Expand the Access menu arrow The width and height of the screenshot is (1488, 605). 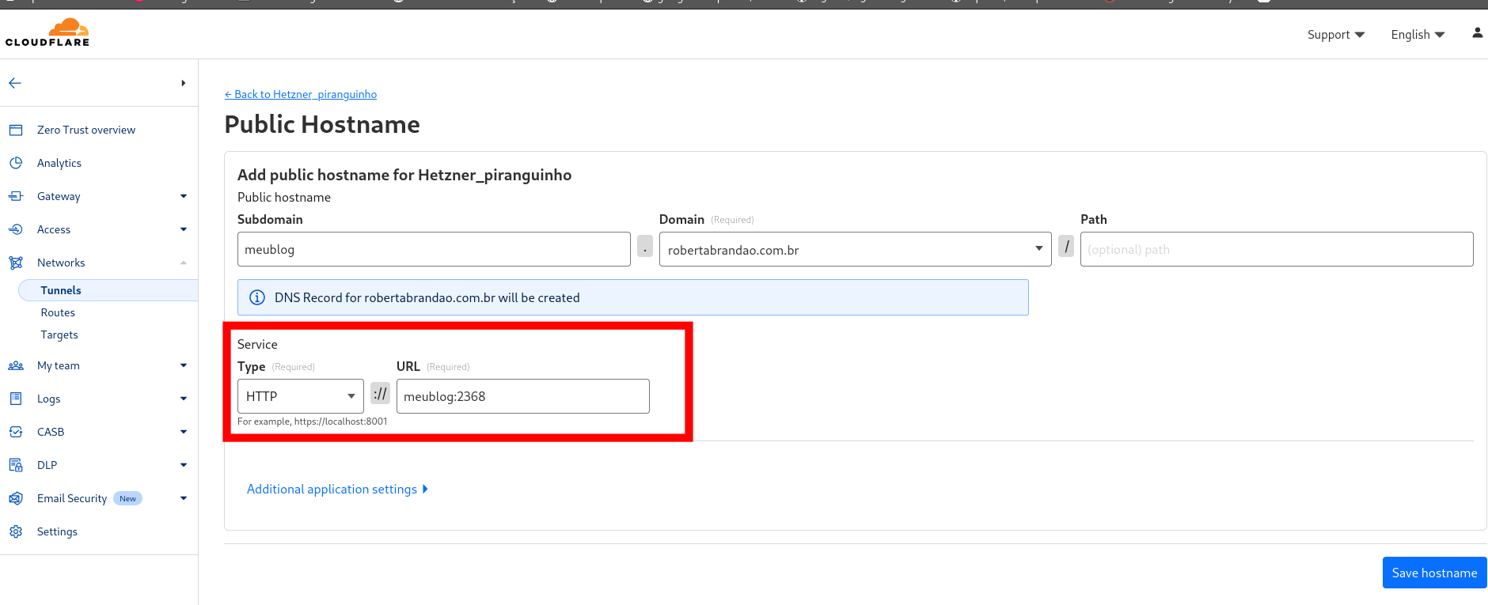(184, 229)
